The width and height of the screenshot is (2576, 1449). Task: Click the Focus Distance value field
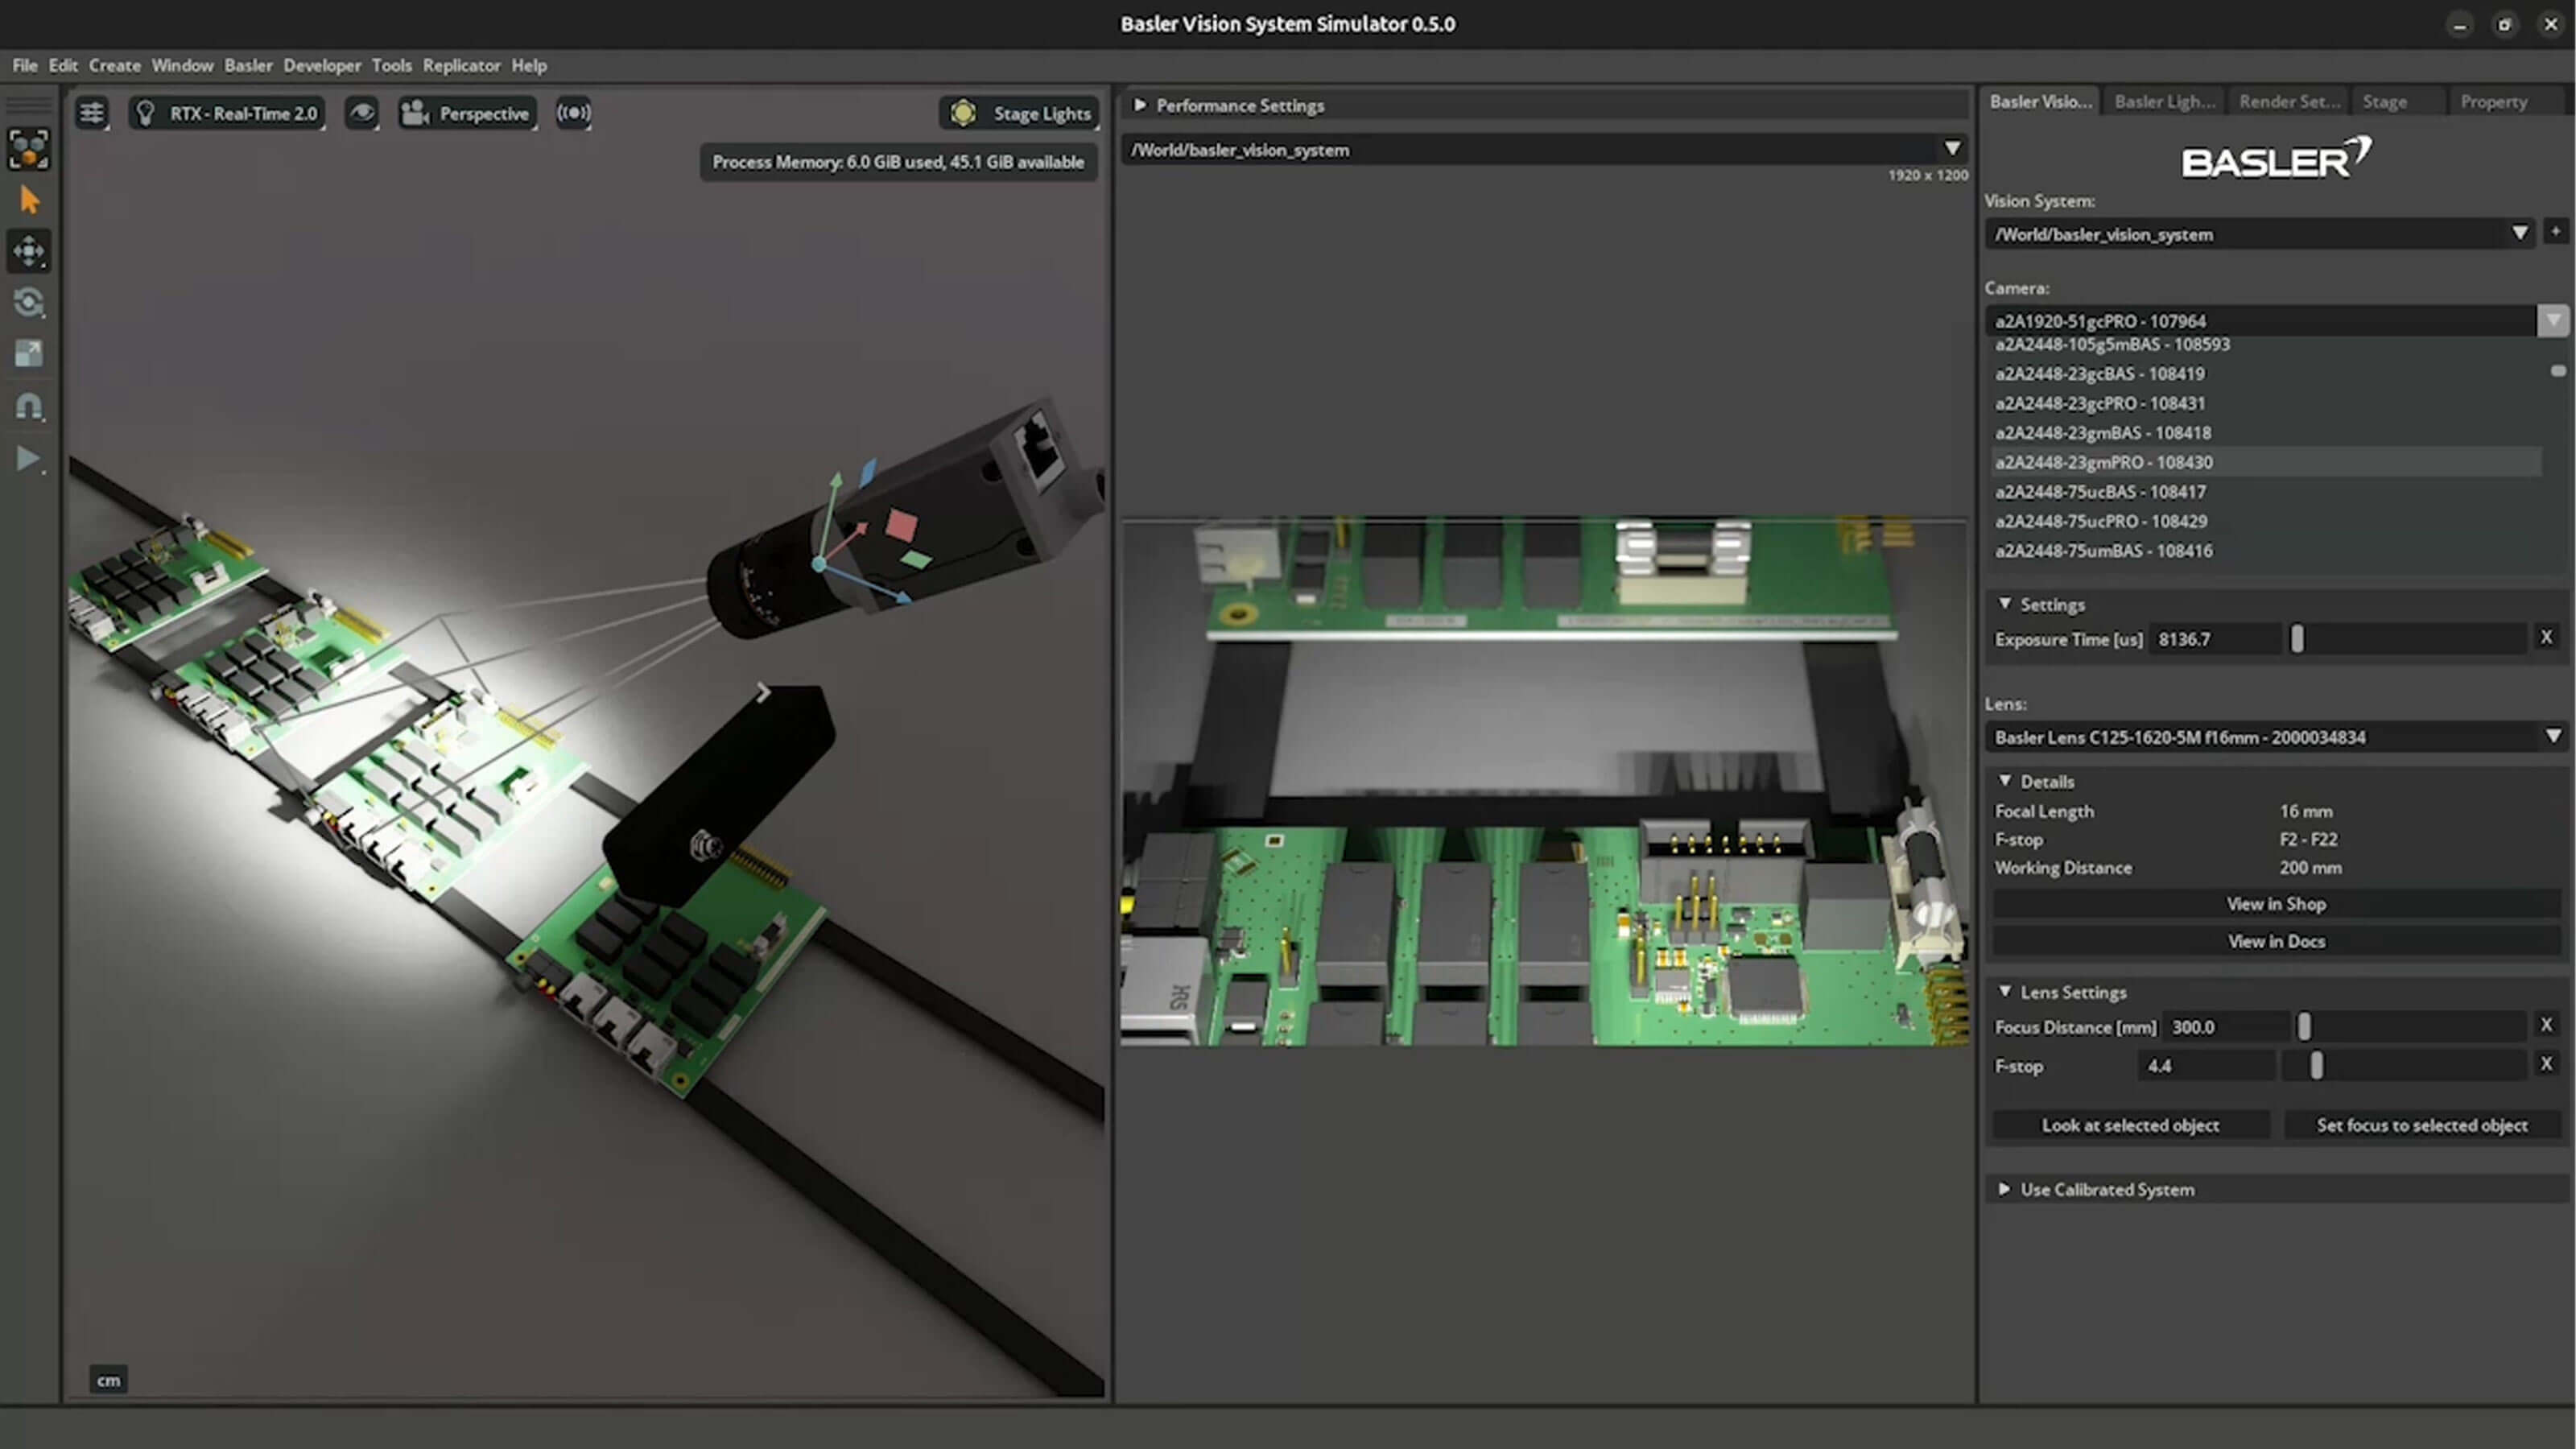pyautogui.click(x=2227, y=1026)
